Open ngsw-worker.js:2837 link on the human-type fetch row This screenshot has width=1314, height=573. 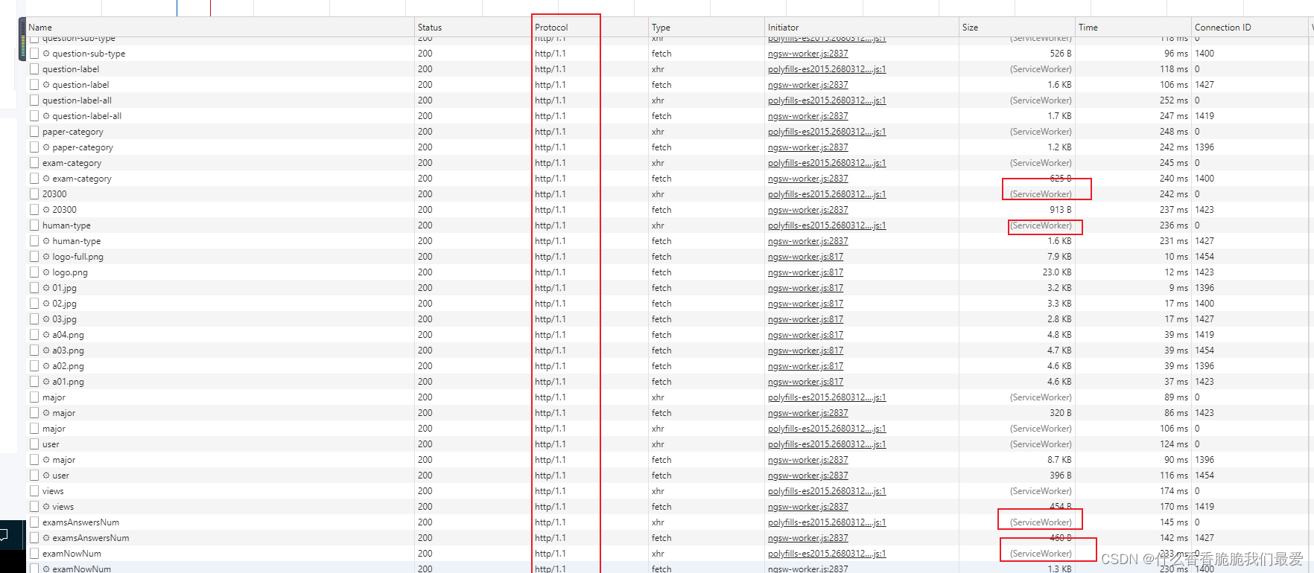pos(807,241)
